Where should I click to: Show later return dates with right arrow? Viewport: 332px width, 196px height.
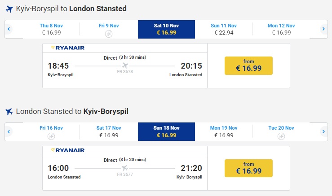pos(323,131)
